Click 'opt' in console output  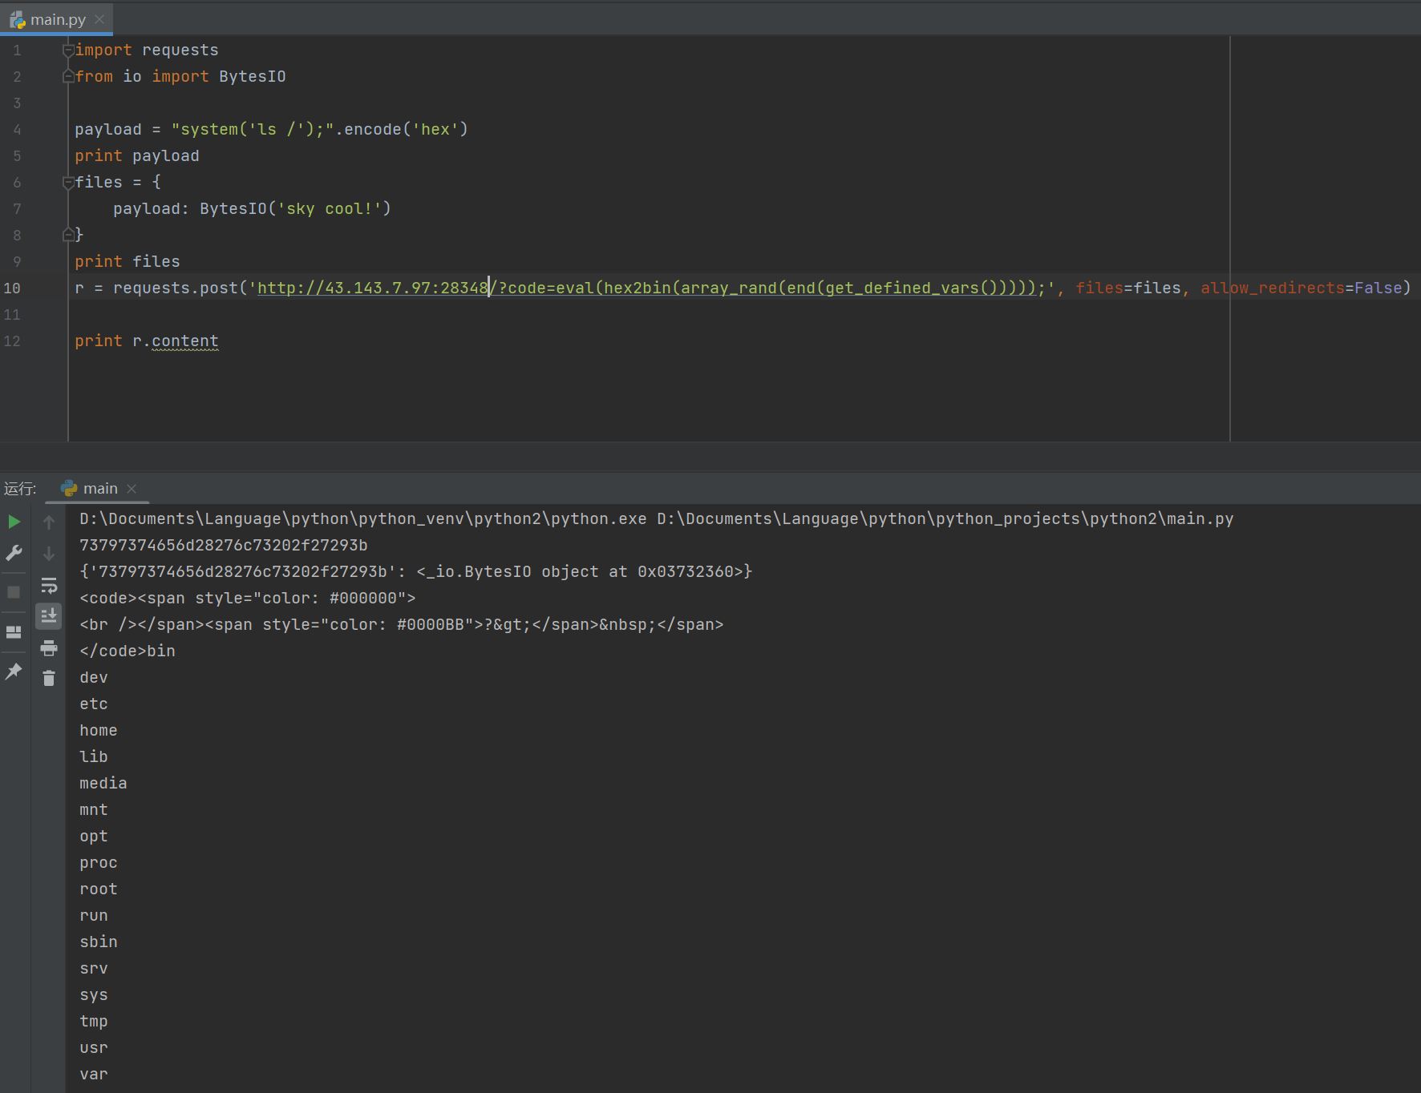(x=94, y=836)
